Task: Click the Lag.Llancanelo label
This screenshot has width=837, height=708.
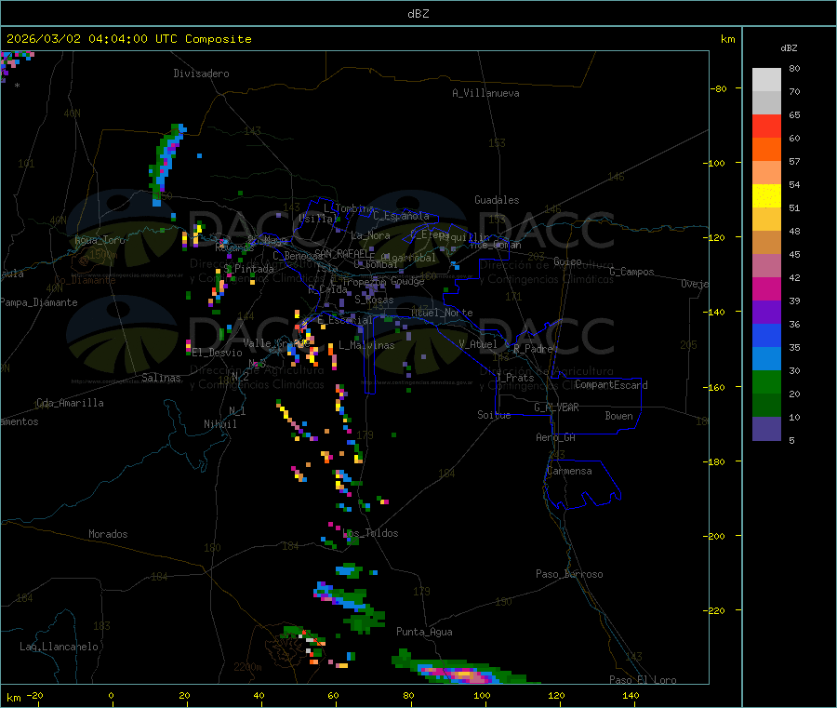Action: [x=59, y=647]
